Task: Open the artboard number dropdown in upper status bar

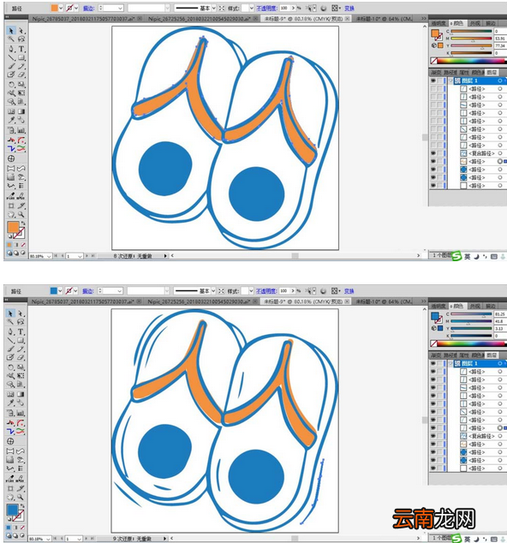Action: click(80, 256)
